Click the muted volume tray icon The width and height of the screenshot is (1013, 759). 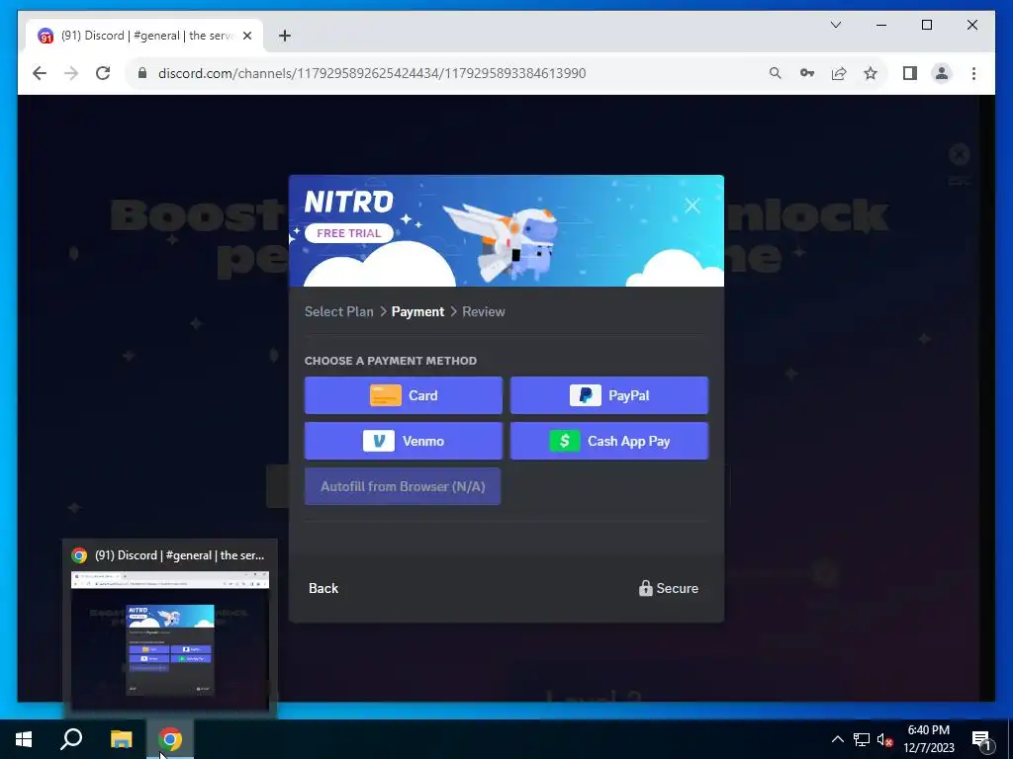pyautogui.click(x=884, y=739)
